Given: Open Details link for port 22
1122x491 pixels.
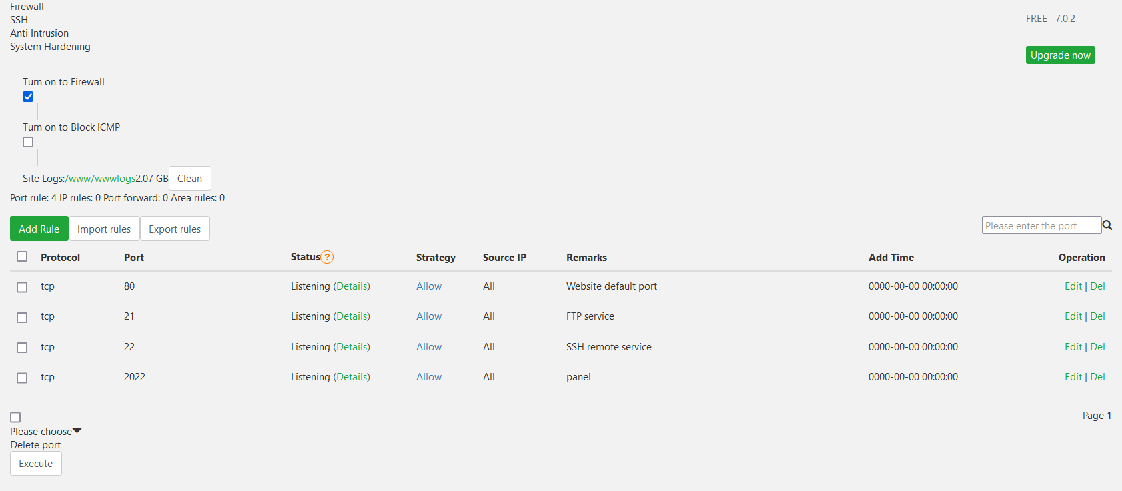Looking at the screenshot, I should [x=352, y=347].
